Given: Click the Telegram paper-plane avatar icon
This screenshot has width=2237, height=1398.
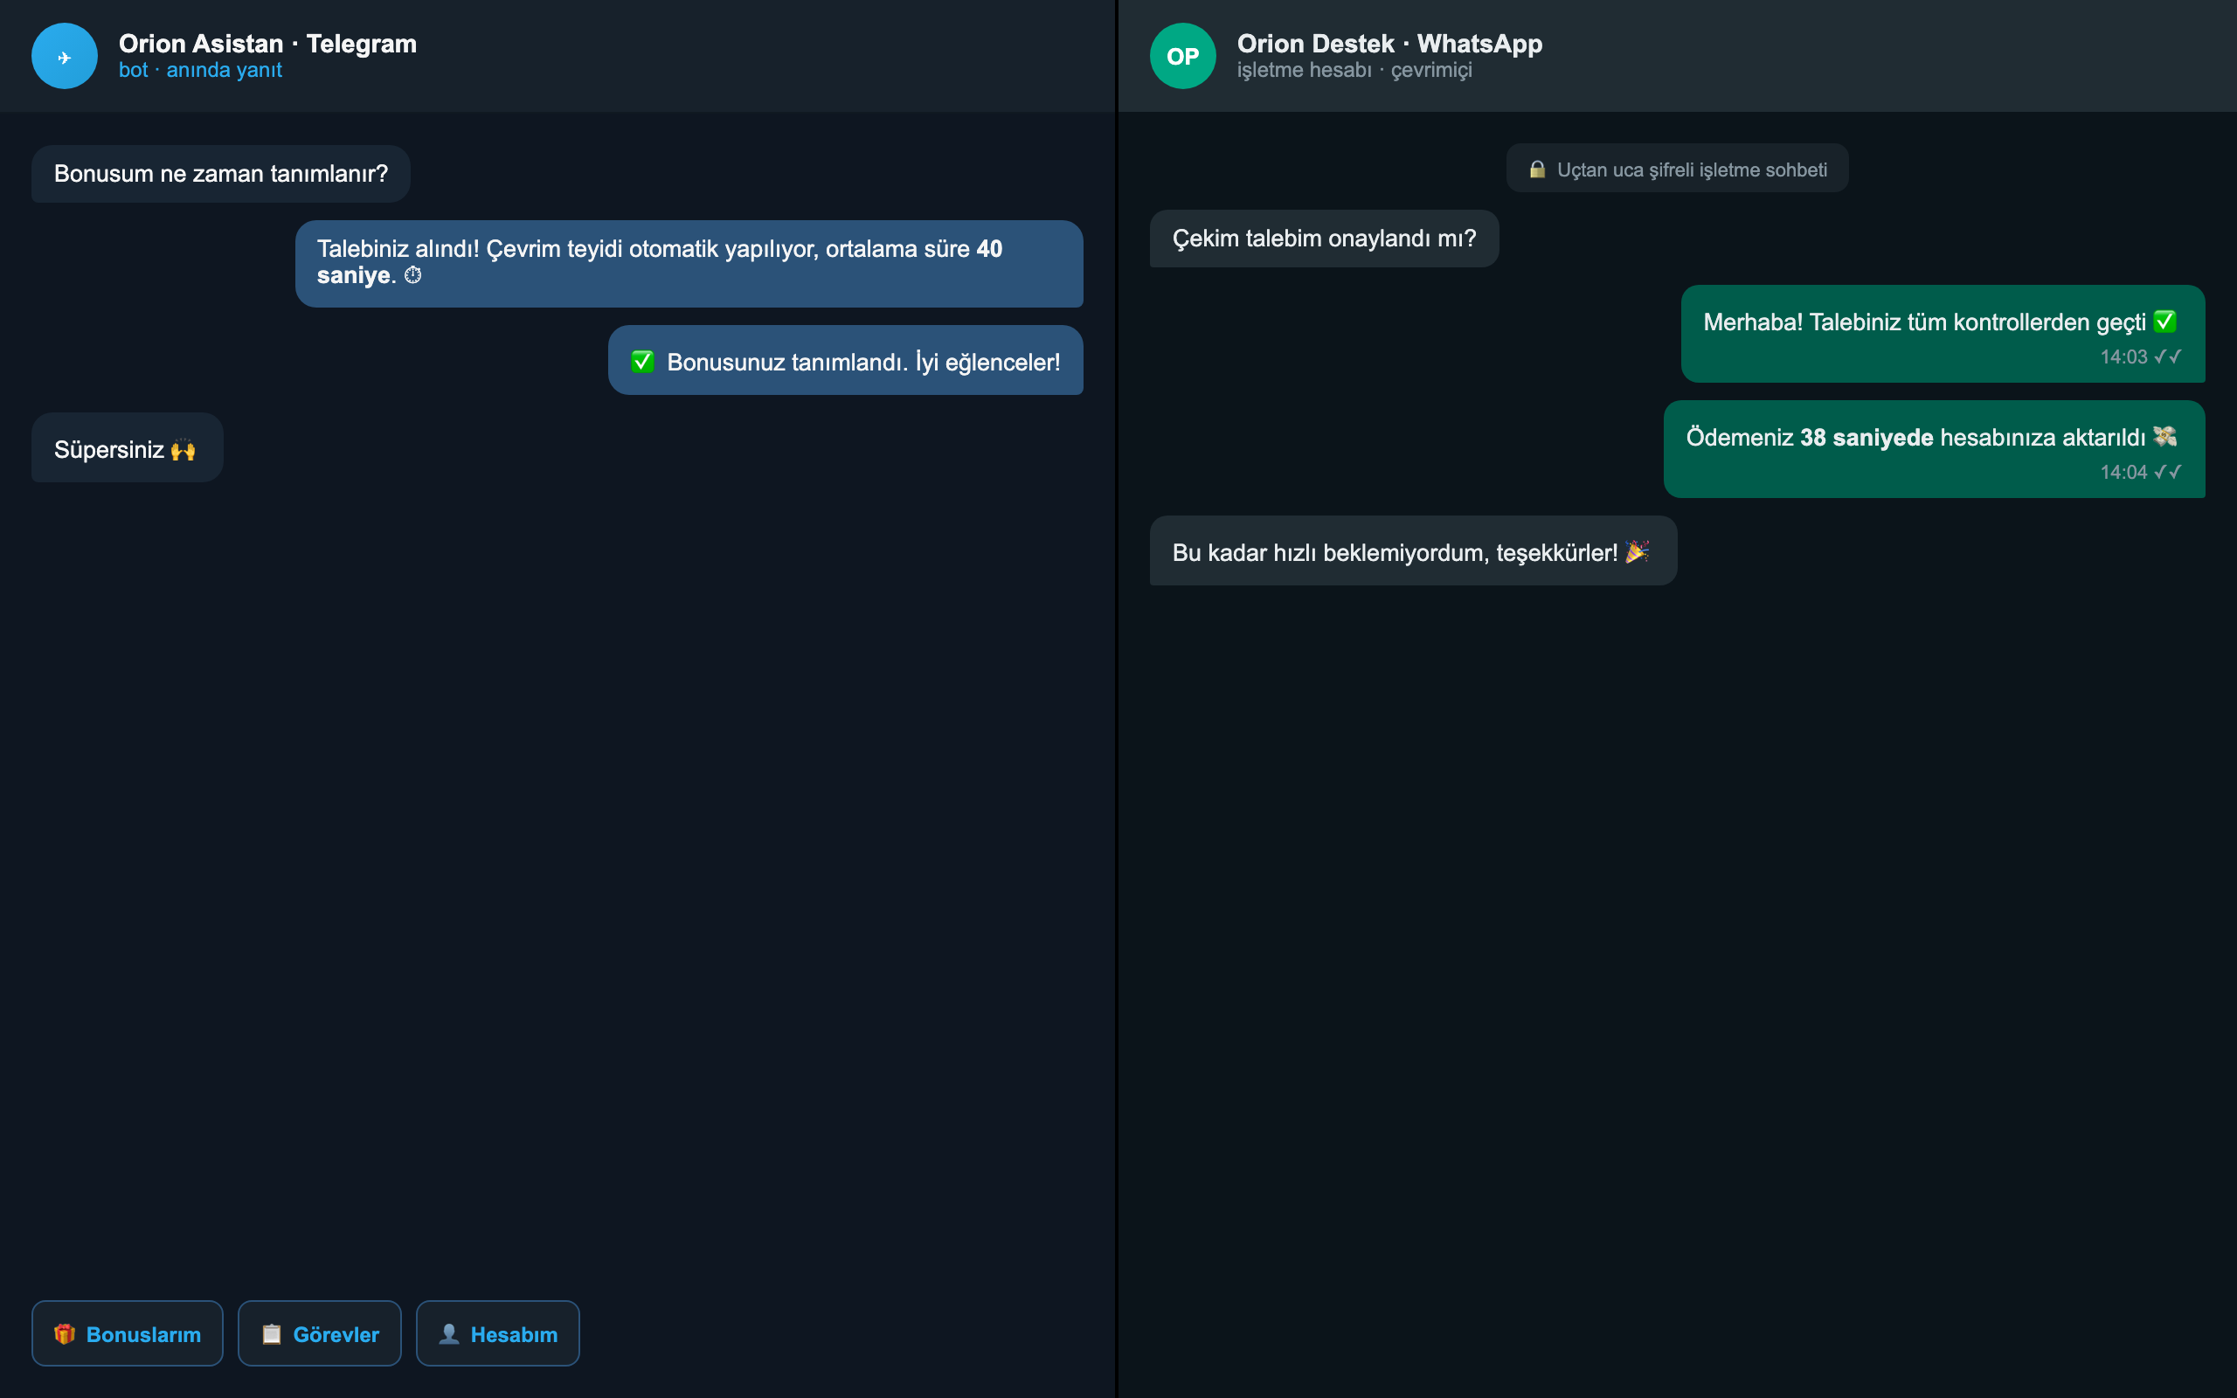Looking at the screenshot, I should pyautogui.click(x=64, y=57).
